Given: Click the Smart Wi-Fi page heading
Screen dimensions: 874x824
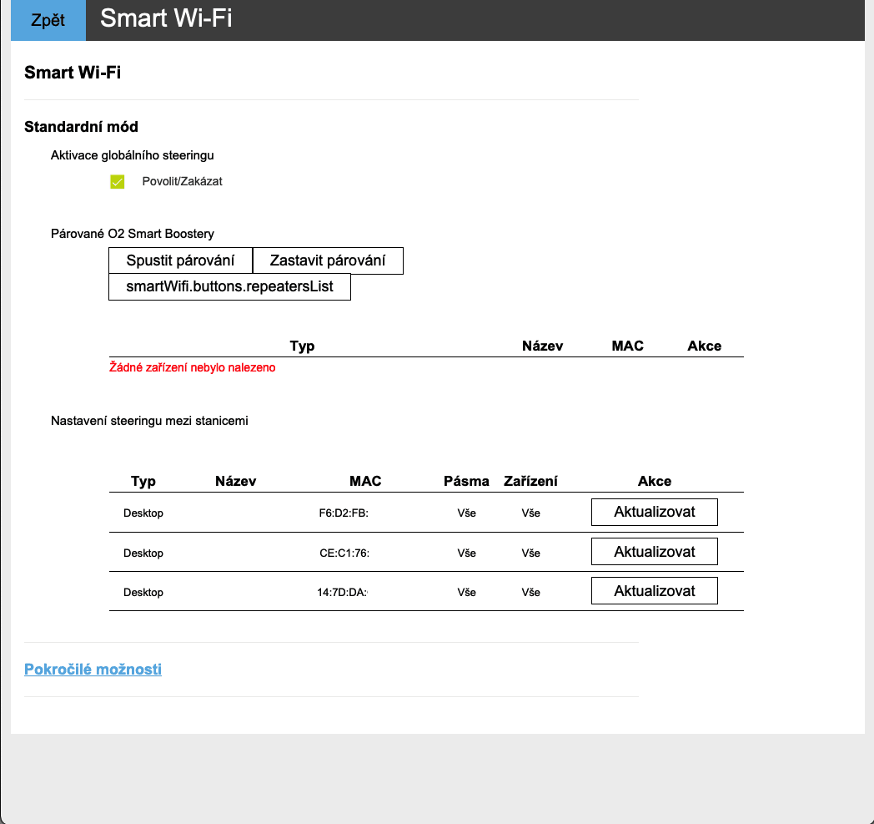Looking at the screenshot, I should pos(70,72).
